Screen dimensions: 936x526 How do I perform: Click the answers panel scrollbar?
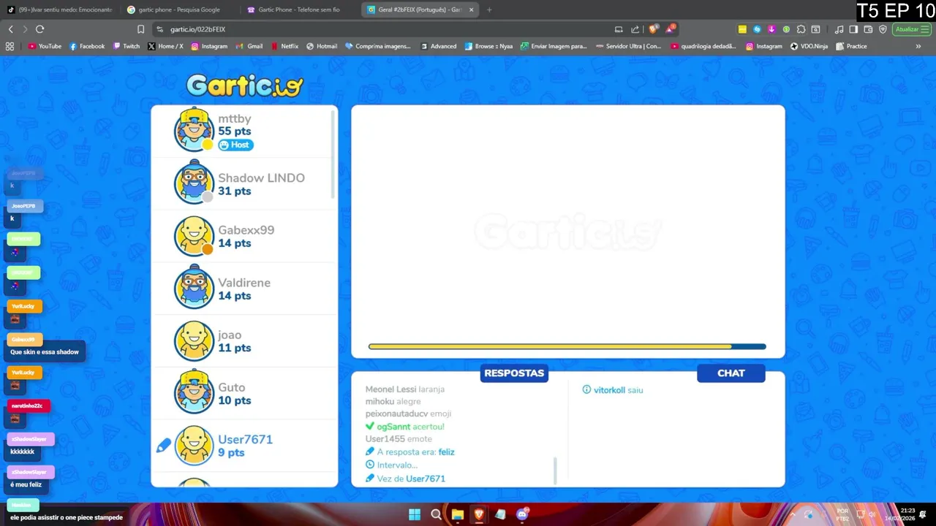[555, 470]
